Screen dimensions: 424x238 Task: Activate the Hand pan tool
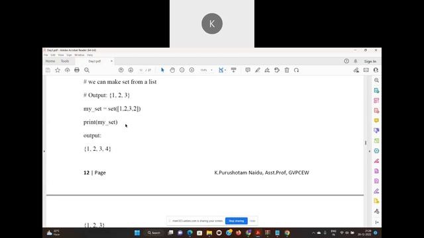tap(172, 70)
